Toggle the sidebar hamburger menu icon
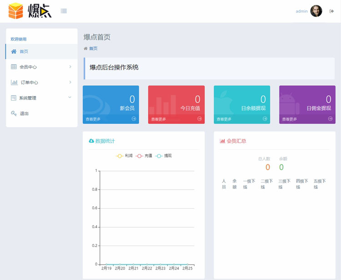This screenshot has width=341, height=280. click(x=64, y=11)
